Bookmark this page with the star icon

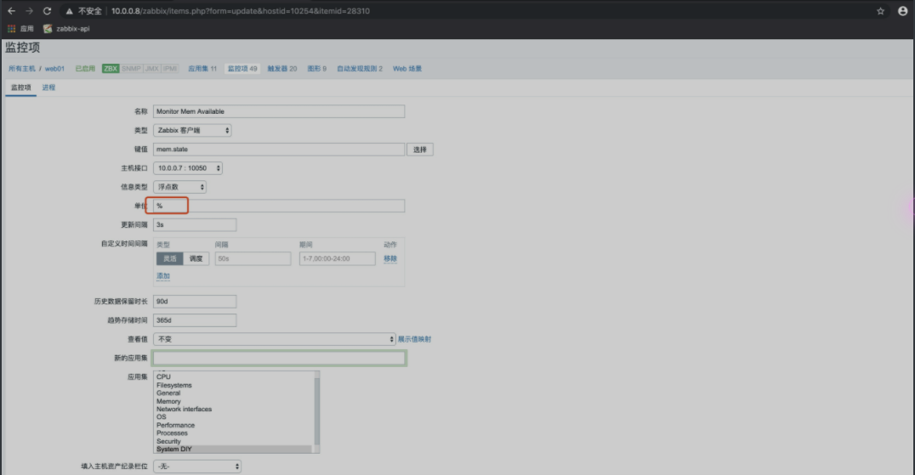point(880,11)
